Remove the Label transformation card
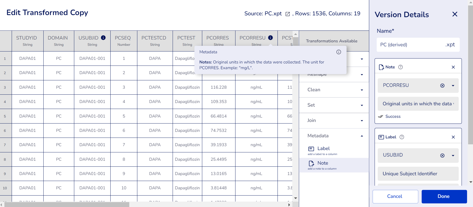This screenshot has width=473, height=207. click(x=453, y=137)
